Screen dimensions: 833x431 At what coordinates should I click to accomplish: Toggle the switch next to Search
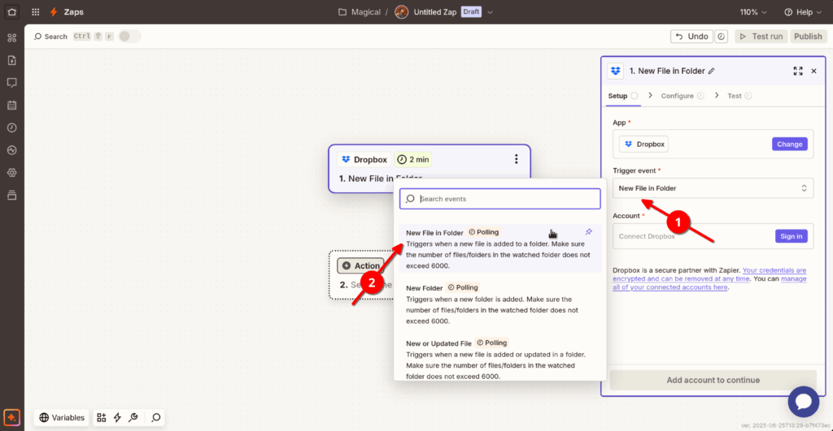(x=129, y=36)
